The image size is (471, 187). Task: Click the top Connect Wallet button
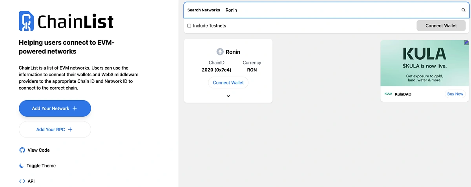click(x=441, y=26)
